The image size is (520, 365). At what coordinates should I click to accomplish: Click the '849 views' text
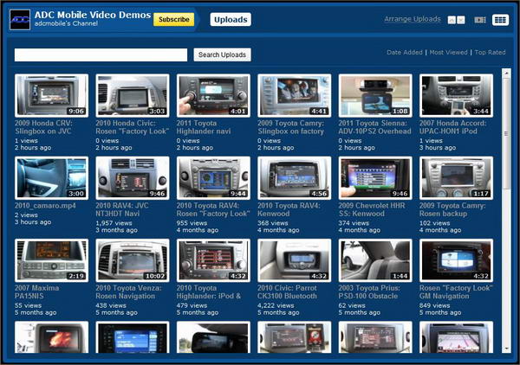click(434, 305)
